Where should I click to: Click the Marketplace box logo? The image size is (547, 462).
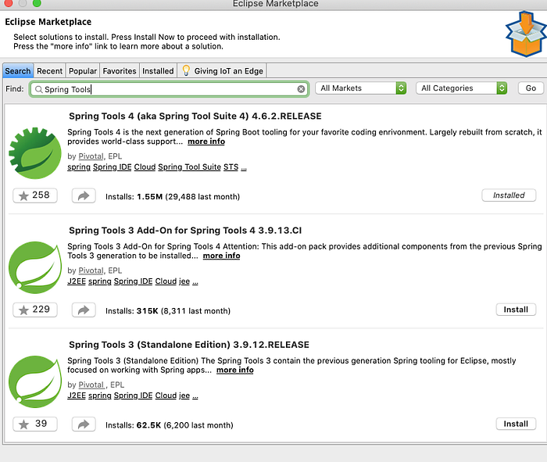point(526,34)
